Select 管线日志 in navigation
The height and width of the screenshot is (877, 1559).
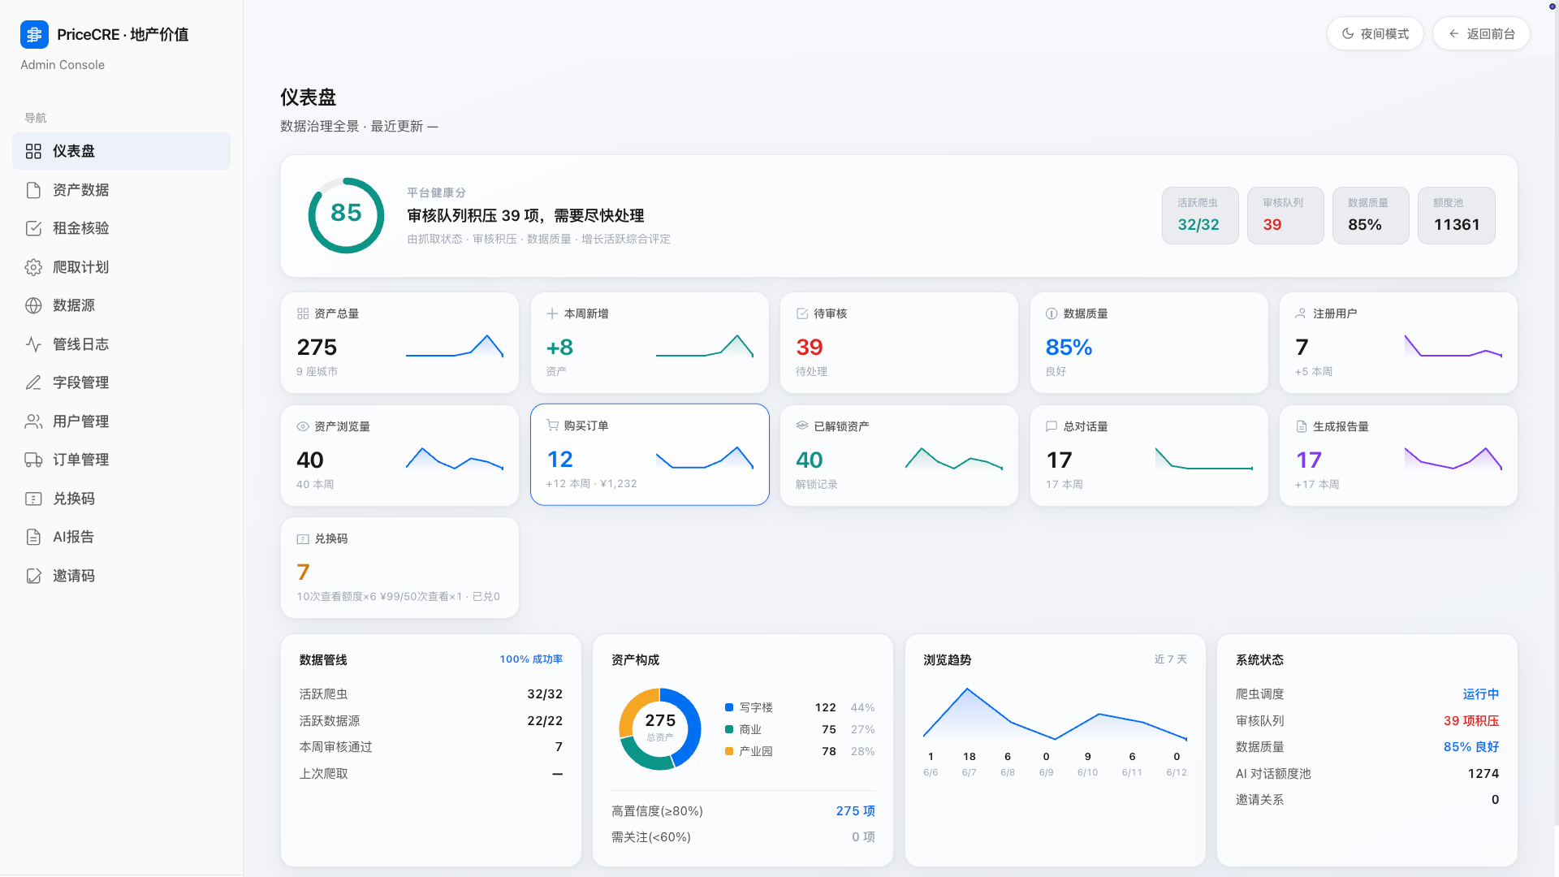pos(121,344)
